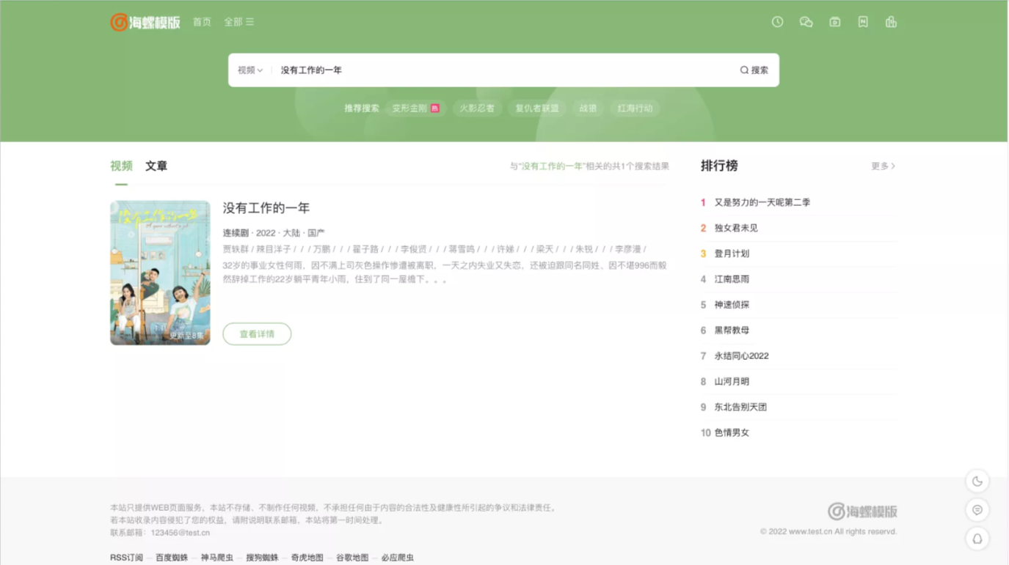This screenshot has width=1009, height=565.
Task: Open the 没有工作的一年 poster thumbnail
Action: pos(160,273)
